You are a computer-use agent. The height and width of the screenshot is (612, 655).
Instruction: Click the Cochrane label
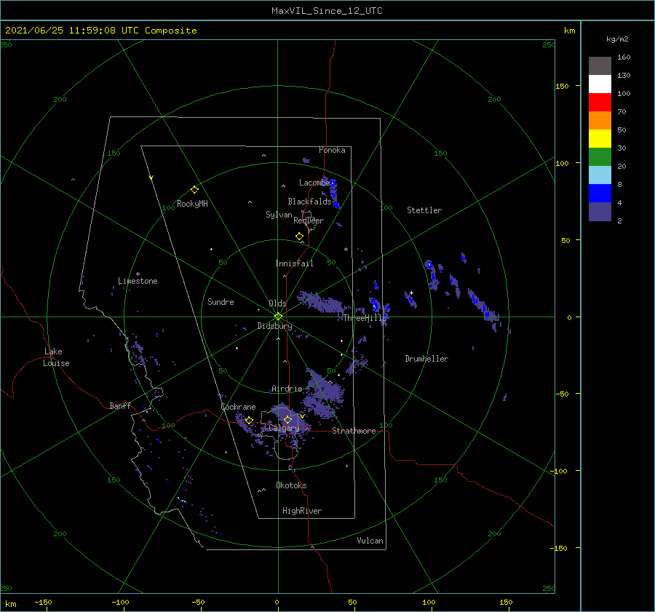pos(238,407)
